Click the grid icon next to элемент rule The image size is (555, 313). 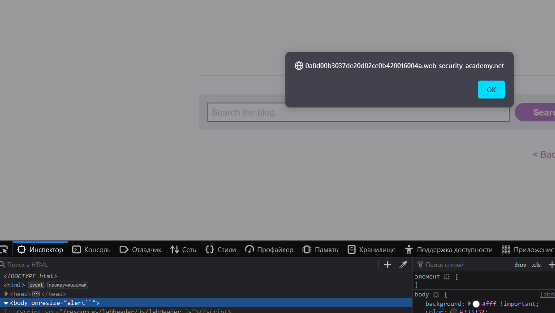[x=447, y=277]
